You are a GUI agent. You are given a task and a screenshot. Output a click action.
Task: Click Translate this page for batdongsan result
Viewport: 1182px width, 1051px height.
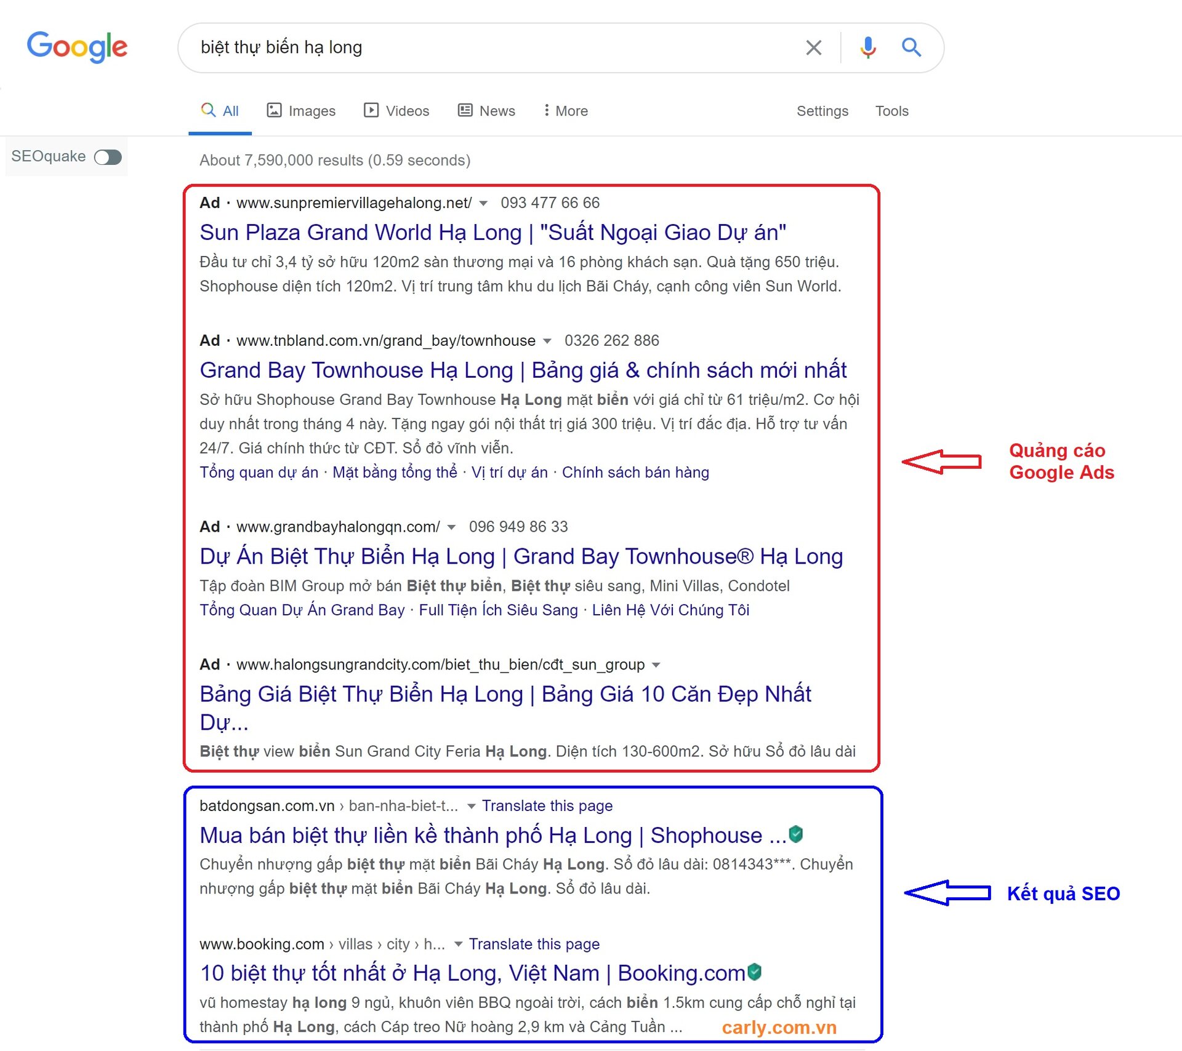click(547, 806)
